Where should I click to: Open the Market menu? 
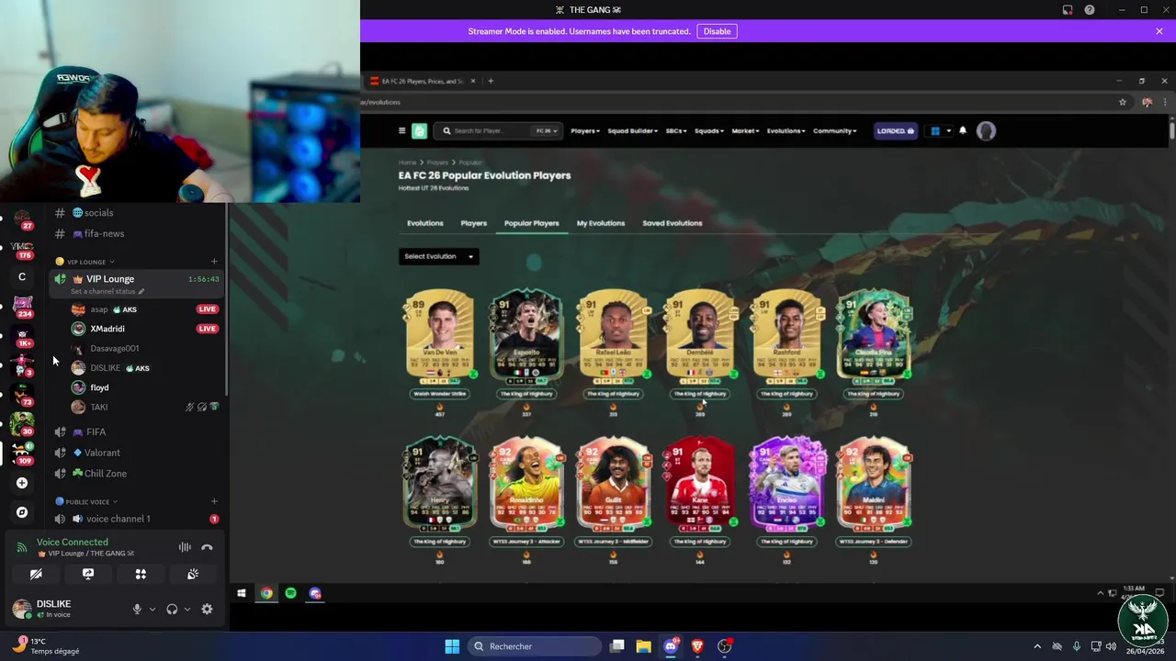click(x=745, y=131)
